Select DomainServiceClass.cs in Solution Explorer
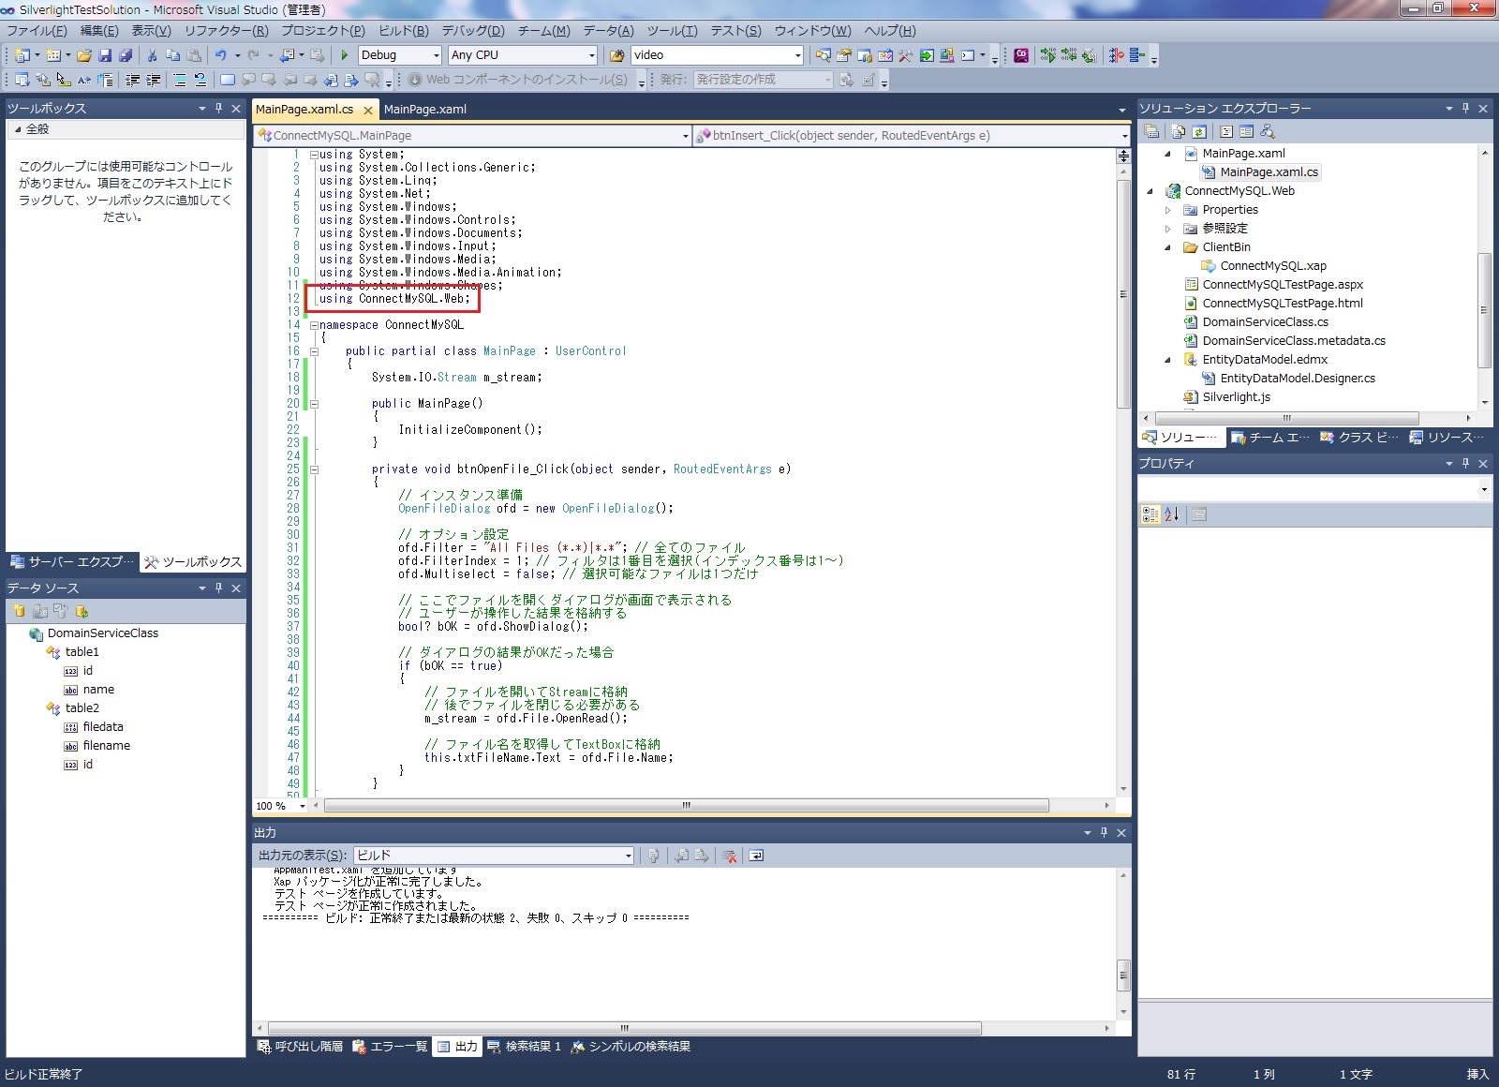Image resolution: width=1499 pixels, height=1087 pixels. coord(1265,322)
